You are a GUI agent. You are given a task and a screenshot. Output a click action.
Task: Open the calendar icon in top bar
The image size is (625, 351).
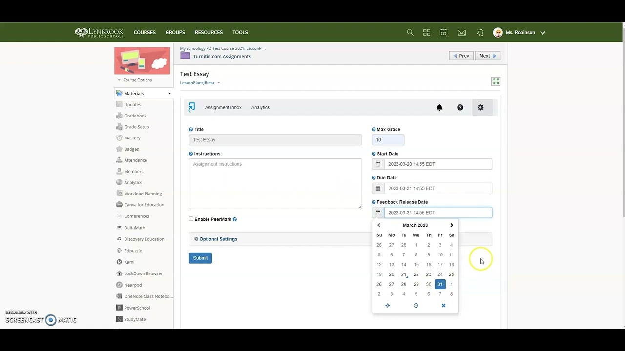coord(443,33)
